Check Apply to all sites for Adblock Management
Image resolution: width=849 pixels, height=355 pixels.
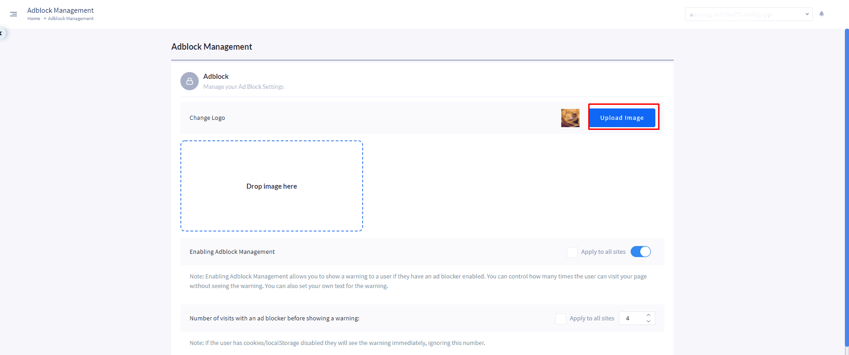572,252
